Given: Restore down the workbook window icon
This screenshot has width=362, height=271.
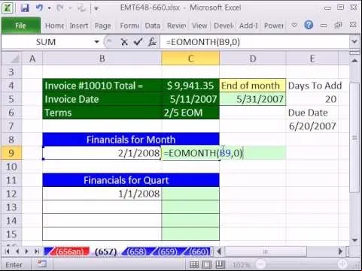Looking at the screenshot, I should 339,25.
